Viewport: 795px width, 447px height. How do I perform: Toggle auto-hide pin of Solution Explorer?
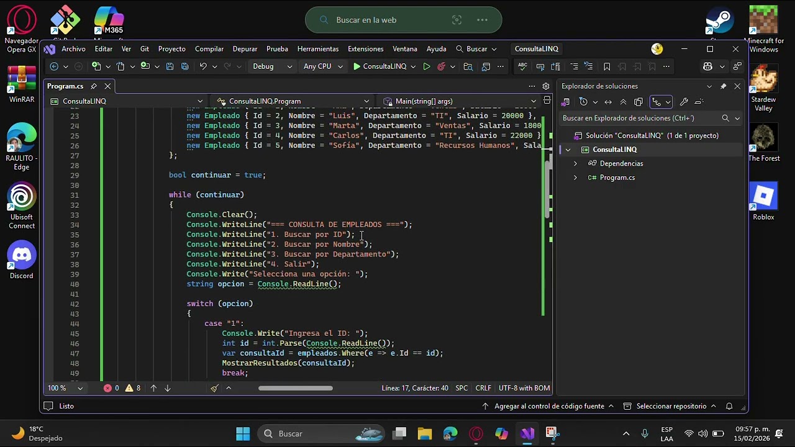pos(723,86)
